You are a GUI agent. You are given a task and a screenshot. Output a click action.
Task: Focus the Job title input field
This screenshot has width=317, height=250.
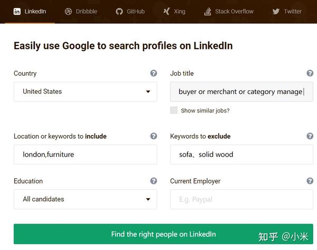point(241,92)
